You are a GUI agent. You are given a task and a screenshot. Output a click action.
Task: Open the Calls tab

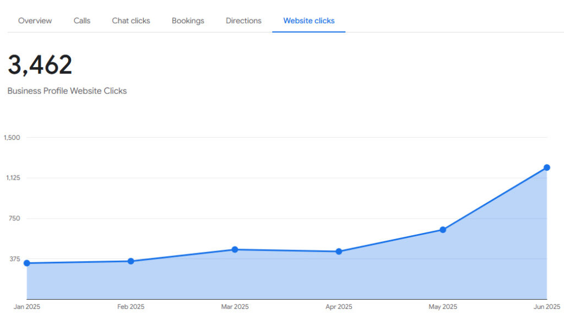tap(82, 21)
